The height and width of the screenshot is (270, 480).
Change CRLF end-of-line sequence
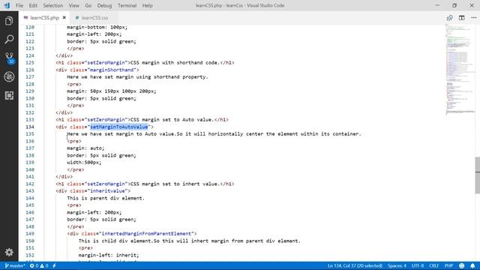point(433,265)
